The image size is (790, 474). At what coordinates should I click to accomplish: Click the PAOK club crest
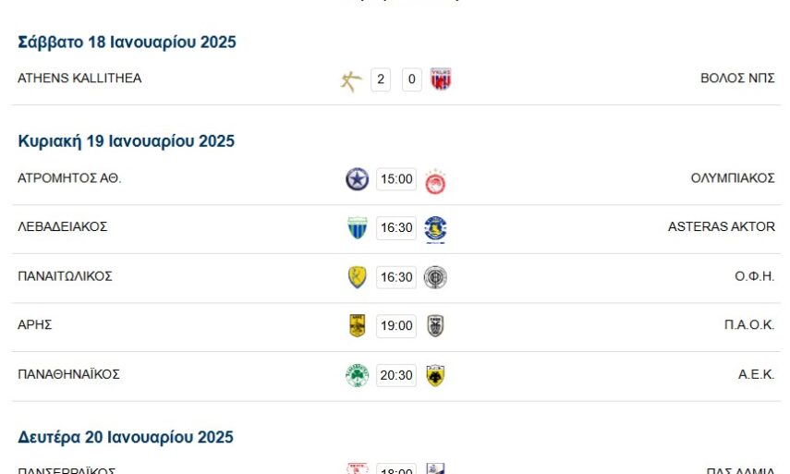point(435,325)
